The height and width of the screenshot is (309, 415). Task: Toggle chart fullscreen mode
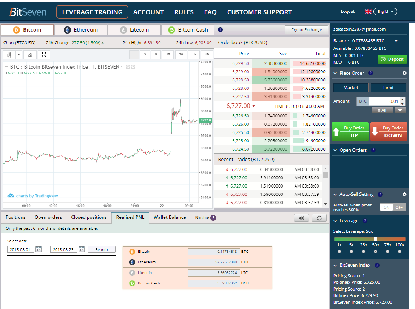[x=44, y=55]
